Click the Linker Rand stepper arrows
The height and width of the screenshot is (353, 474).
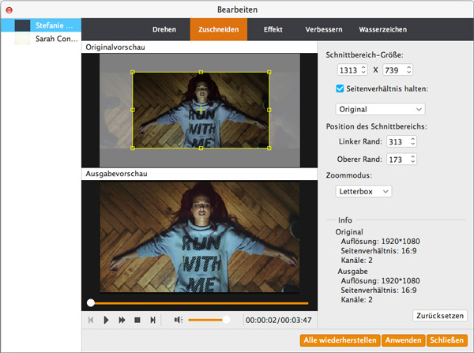point(412,142)
